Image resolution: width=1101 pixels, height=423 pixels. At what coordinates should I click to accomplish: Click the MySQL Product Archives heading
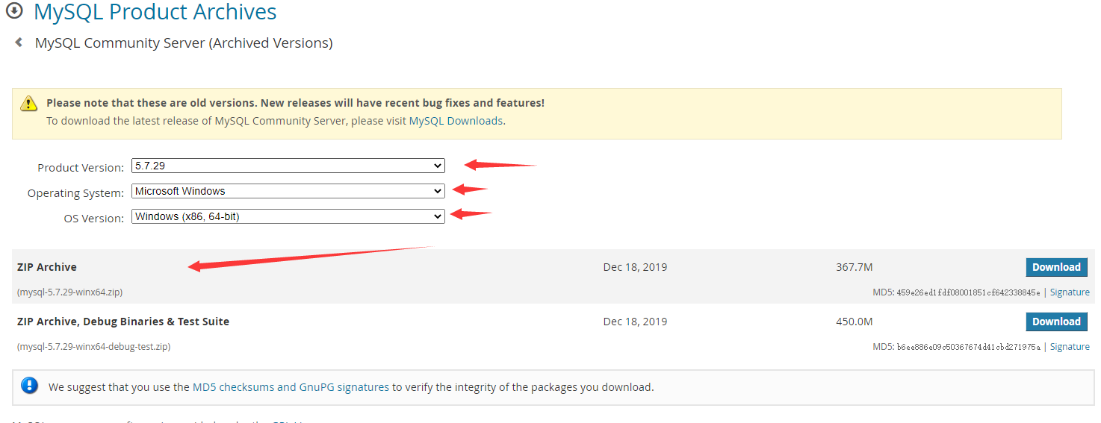(155, 12)
